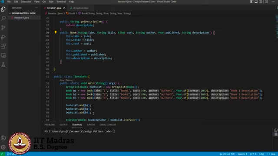
Task: Click CRLF line ending in status bar
Action: click(x=261, y=154)
